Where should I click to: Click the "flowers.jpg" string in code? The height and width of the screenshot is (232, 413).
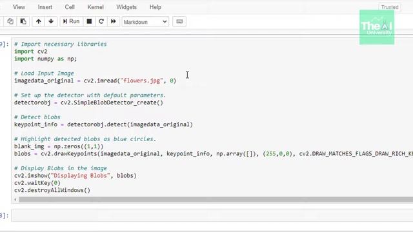click(x=142, y=81)
